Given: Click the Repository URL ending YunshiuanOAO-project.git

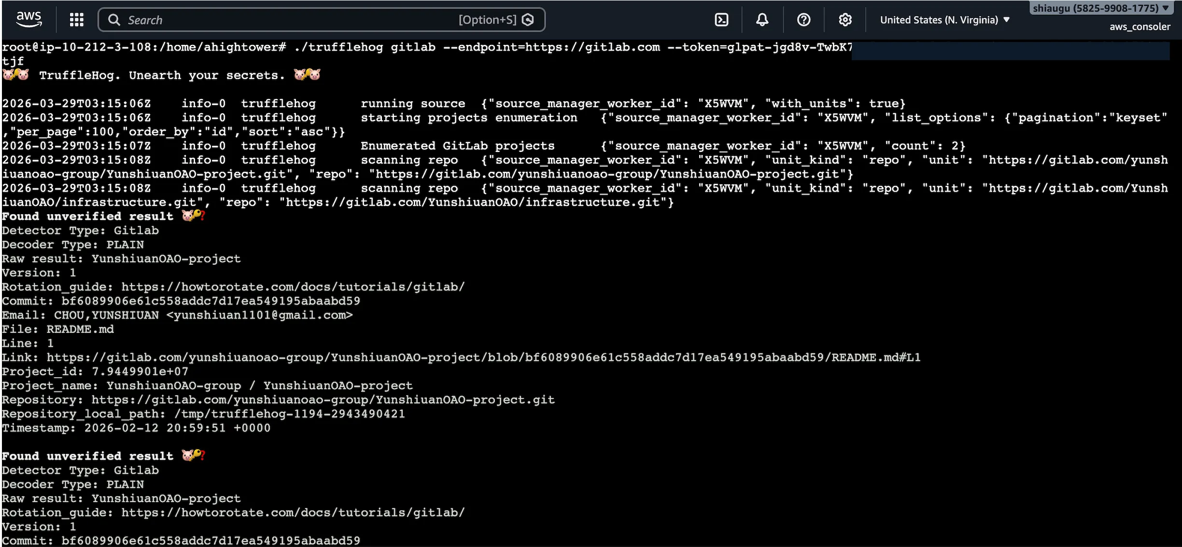Looking at the screenshot, I should point(323,400).
